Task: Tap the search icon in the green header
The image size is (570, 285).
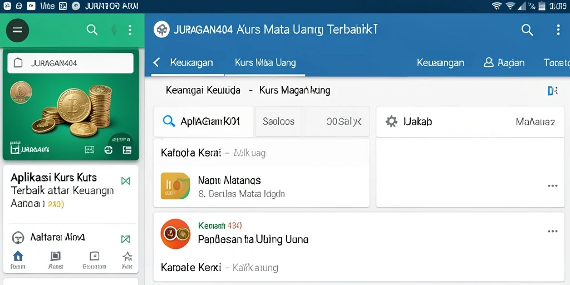Action: [x=92, y=30]
